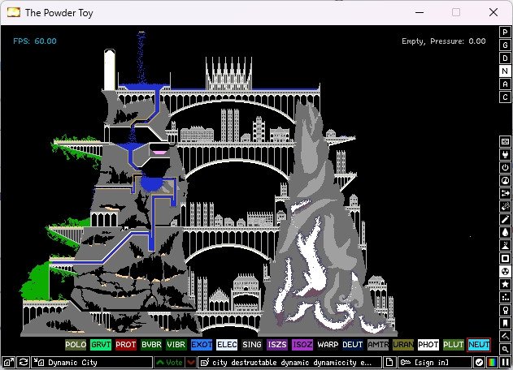Open the Liquids droplet category
Image resolution: width=513 pixels, height=370 pixels.
pyautogui.click(x=505, y=232)
